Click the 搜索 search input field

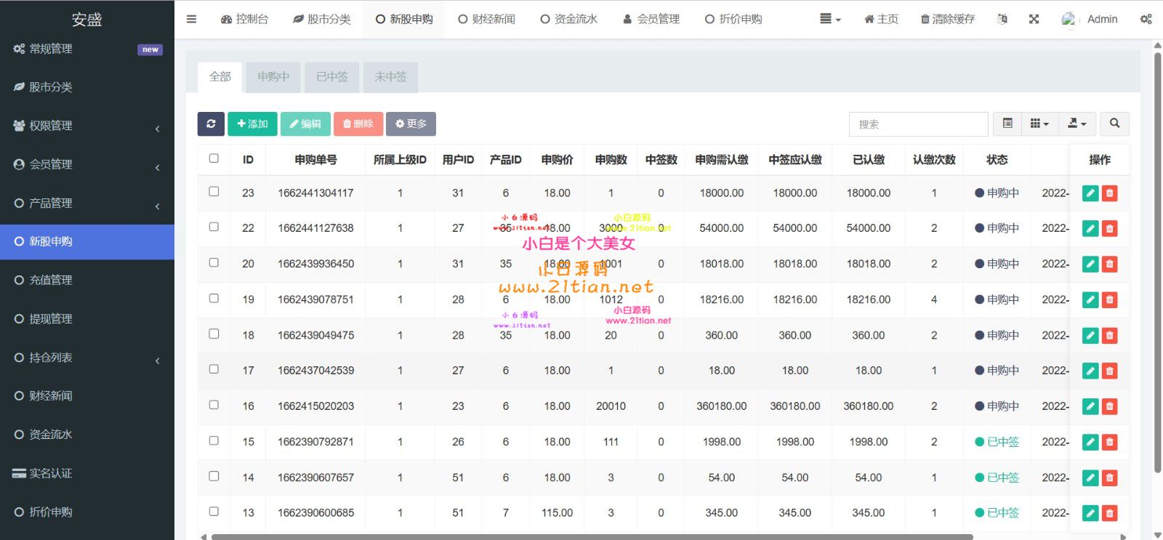(x=919, y=124)
